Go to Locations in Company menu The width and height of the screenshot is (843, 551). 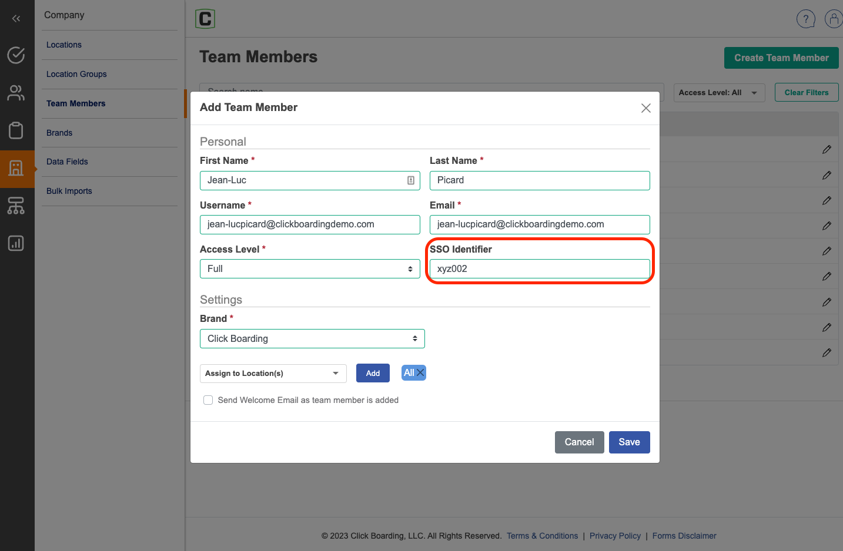pyautogui.click(x=64, y=45)
